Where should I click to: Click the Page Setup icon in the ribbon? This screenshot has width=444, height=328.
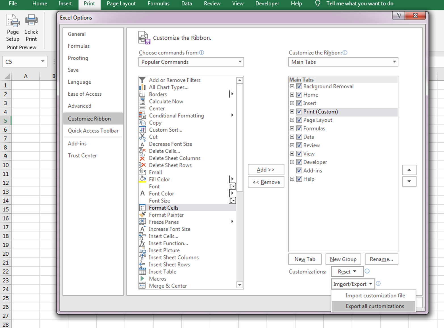[13, 21]
